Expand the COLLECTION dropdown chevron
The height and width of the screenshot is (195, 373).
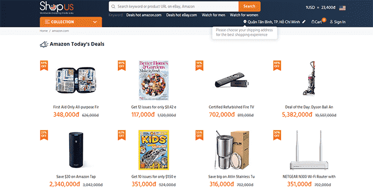[95, 22]
